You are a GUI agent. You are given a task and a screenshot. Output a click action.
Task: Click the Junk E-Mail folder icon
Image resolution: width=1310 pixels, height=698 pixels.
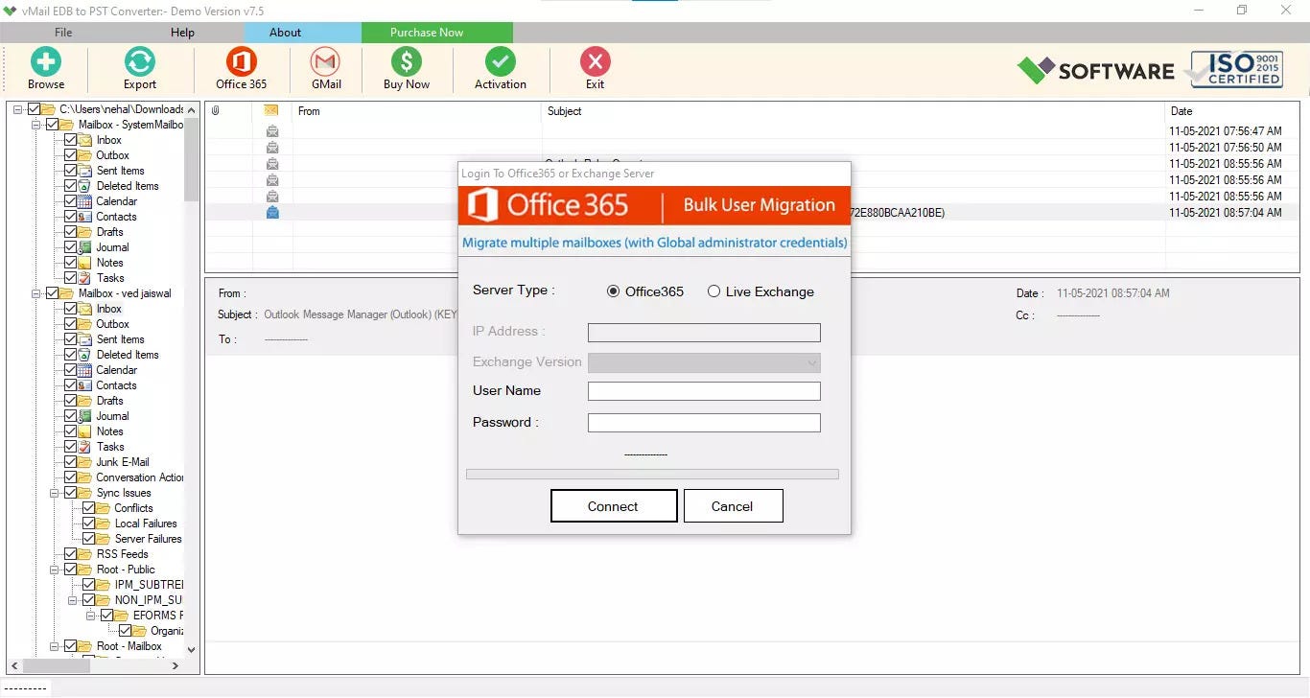pos(85,462)
